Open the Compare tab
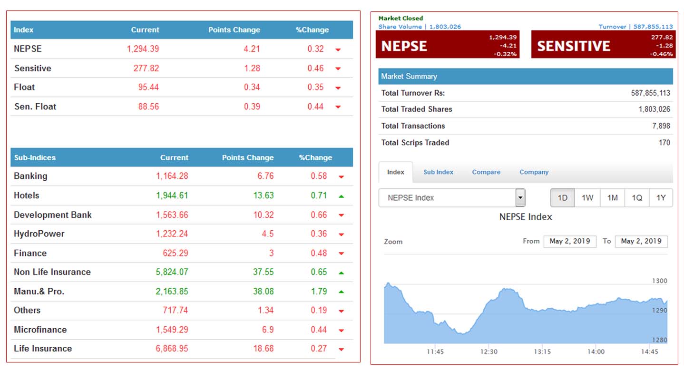The width and height of the screenshot is (684, 372). 486,172
